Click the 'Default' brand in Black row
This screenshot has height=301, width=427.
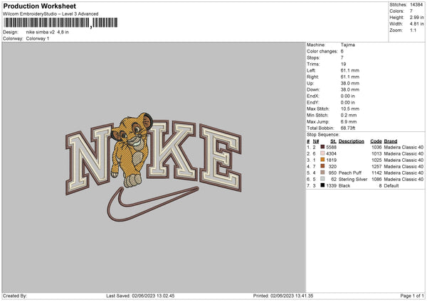391,186
